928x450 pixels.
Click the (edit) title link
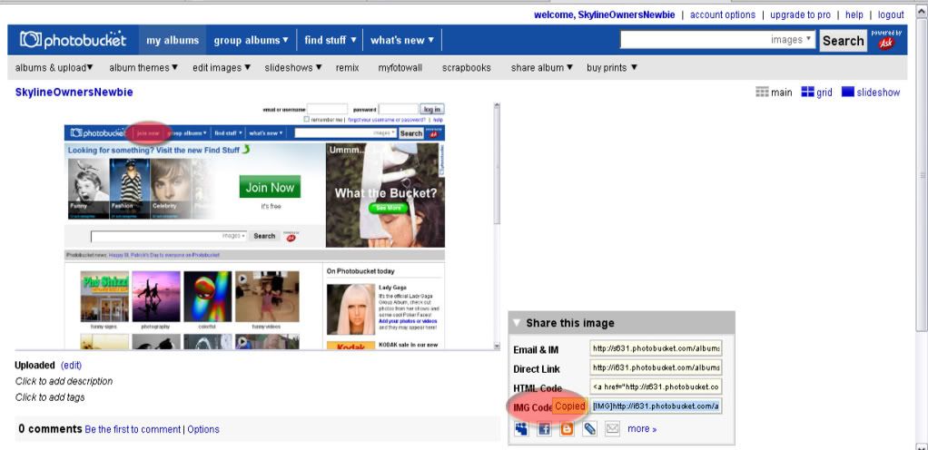pos(71,366)
